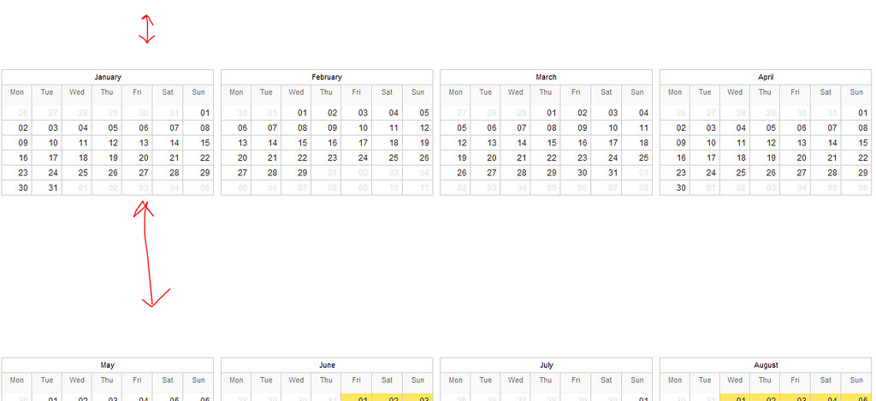Select greyed 05 trailing day in January
Image resolution: width=876 pixels, height=401 pixels.
click(x=198, y=187)
